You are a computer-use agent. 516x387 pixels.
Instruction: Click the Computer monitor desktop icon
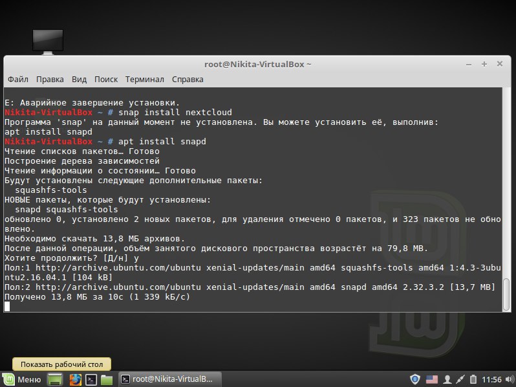click(x=48, y=42)
